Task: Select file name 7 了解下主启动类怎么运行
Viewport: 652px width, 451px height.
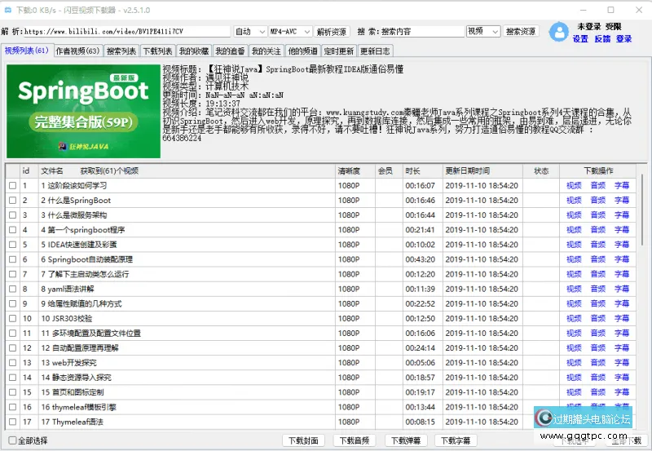Action: coord(85,274)
